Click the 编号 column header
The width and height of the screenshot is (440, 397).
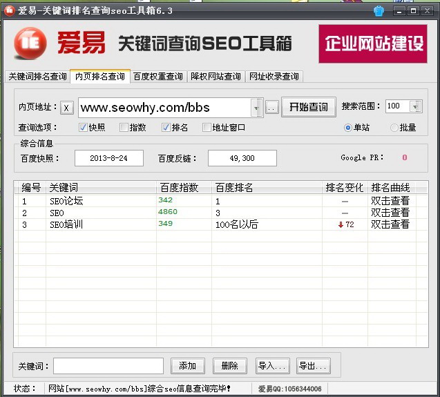click(x=30, y=187)
